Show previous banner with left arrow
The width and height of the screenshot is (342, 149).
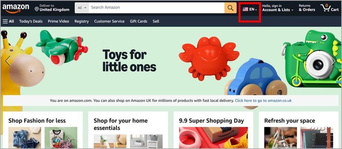coord(8,61)
